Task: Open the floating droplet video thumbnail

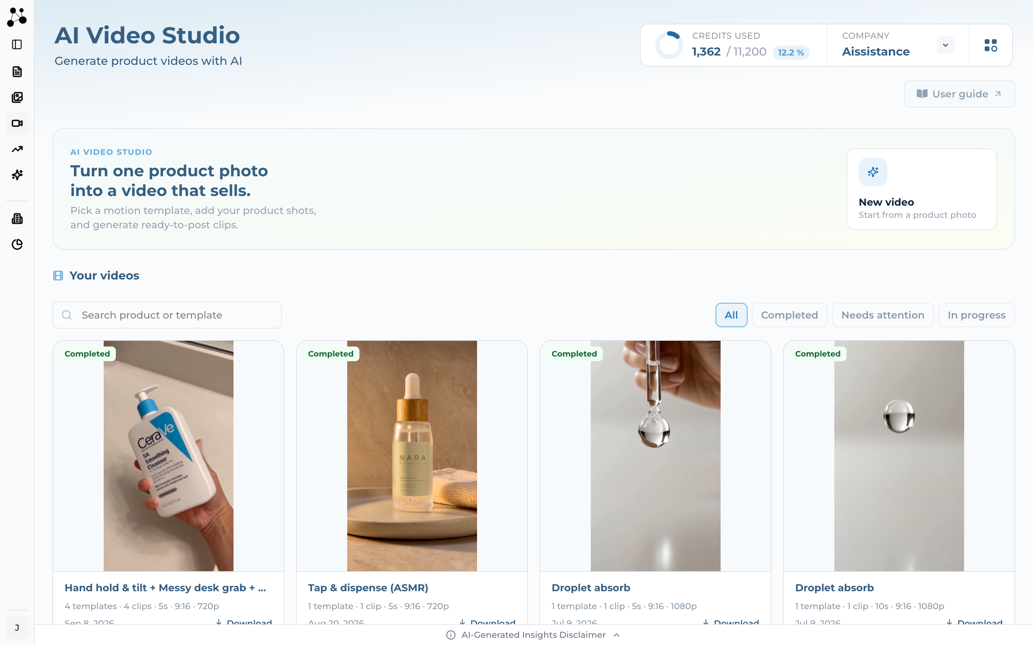Action: (899, 455)
